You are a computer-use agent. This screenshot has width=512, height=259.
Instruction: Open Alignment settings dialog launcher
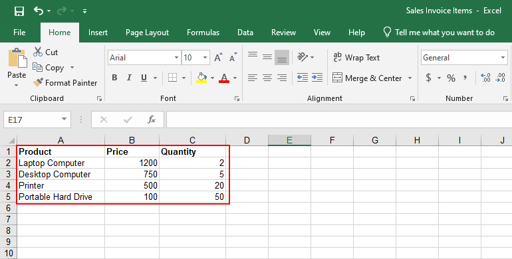412,99
